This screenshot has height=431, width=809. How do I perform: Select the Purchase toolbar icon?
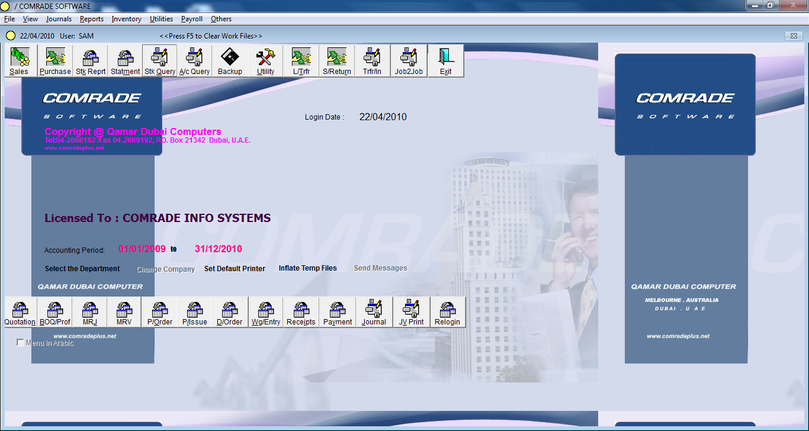(54, 59)
